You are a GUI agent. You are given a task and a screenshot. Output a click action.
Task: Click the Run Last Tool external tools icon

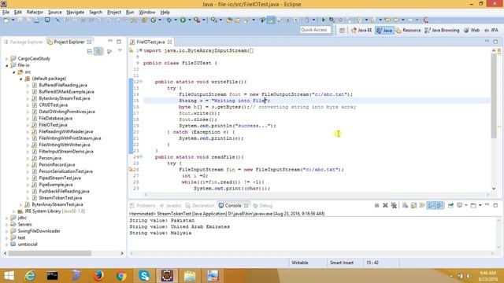tap(197, 20)
